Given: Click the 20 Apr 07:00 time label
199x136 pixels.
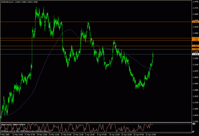Looking at the screenshot, I should (x=139, y=134).
